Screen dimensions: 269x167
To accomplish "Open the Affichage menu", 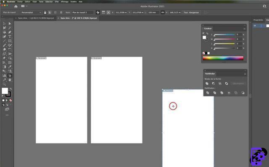I will pyautogui.click(x=64, y=2).
